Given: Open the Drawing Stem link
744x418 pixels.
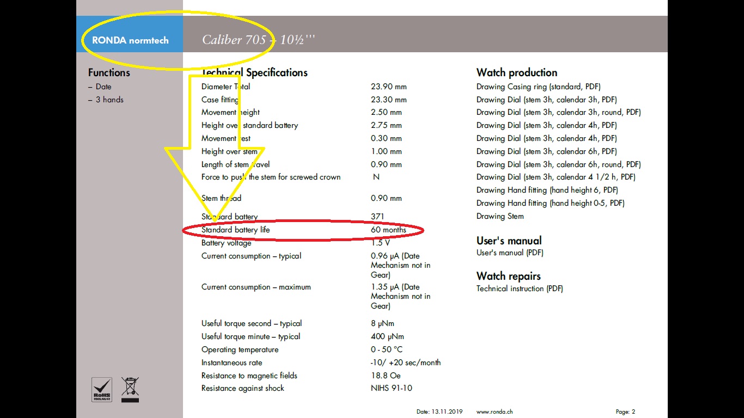Looking at the screenshot, I should pos(500,216).
